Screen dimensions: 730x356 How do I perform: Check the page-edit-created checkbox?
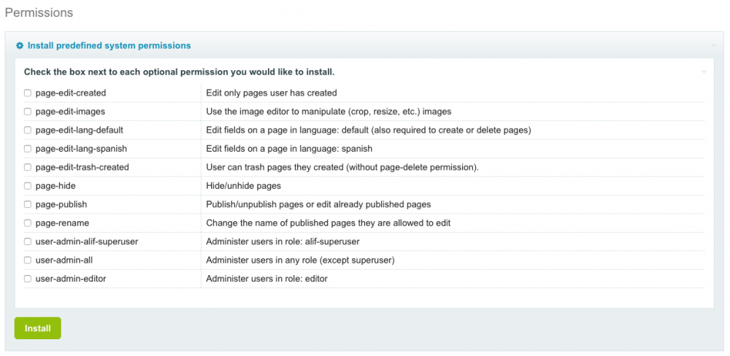pyautogui.click(x=28, y=93)
